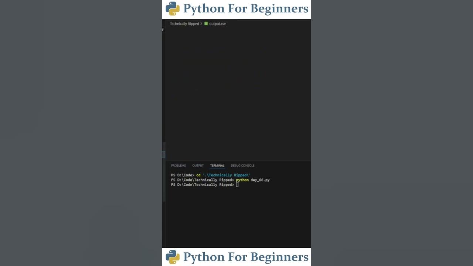Expand the breadcrumb chevron after Technically Ripped

coord(201,24)
